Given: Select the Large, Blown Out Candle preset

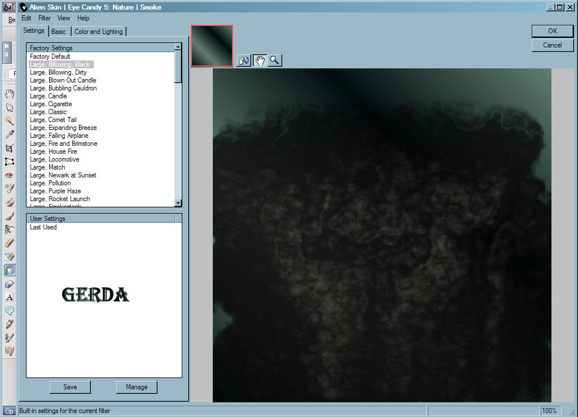Looking at the screenshot, I should coord(63,80).
